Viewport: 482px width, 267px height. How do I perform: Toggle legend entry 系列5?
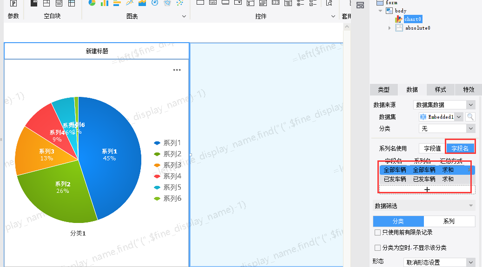point(167,187)
